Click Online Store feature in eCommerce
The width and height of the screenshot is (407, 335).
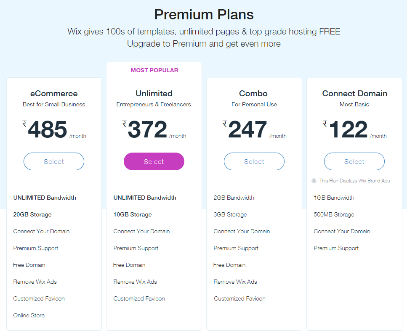pos(29,315)
